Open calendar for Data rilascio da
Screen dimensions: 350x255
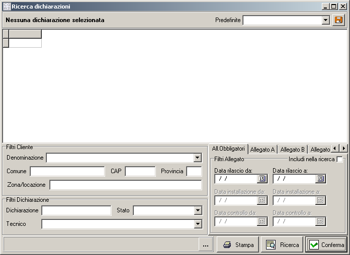click(x=262, y=179)
